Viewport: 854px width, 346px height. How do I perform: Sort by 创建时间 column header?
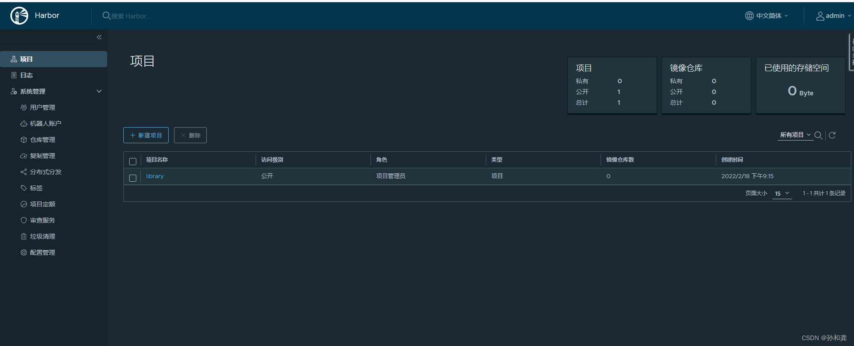(x=732, y=160)
